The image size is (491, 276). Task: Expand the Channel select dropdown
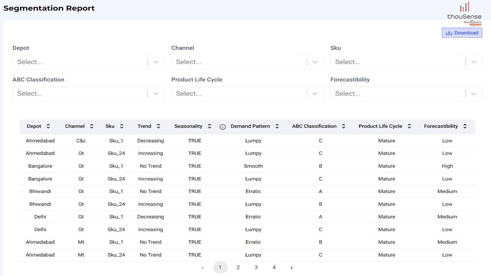point(315,62)
